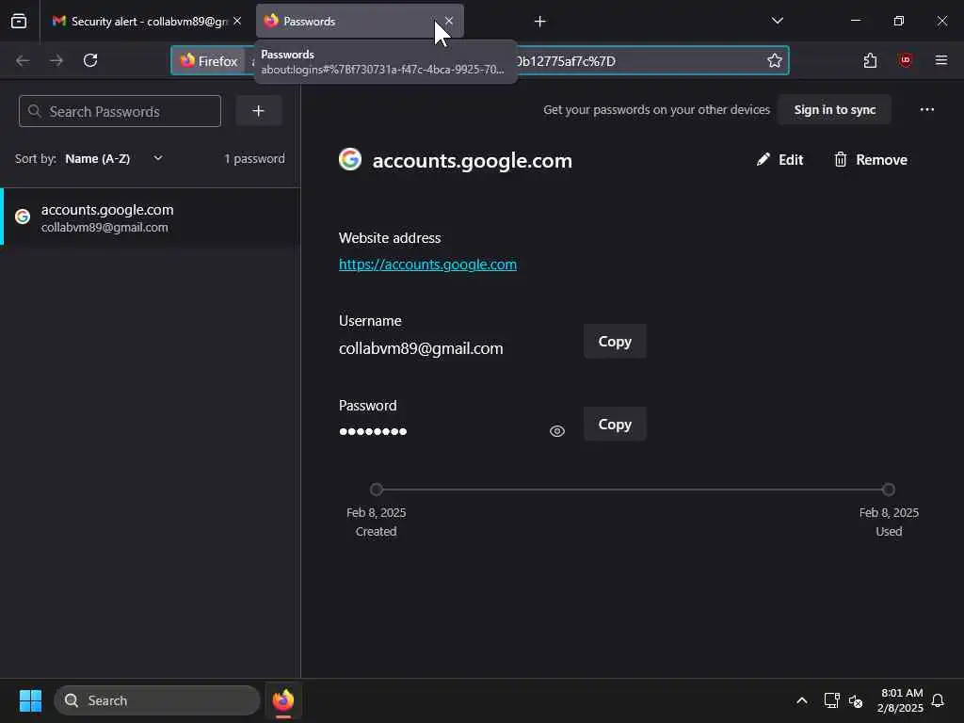Copy the username collabvm89@gmail.com

coord(615,341)
